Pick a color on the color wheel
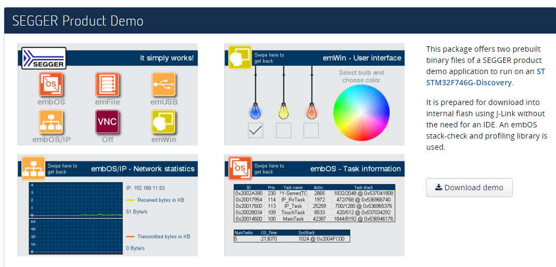 click(361, 113)
